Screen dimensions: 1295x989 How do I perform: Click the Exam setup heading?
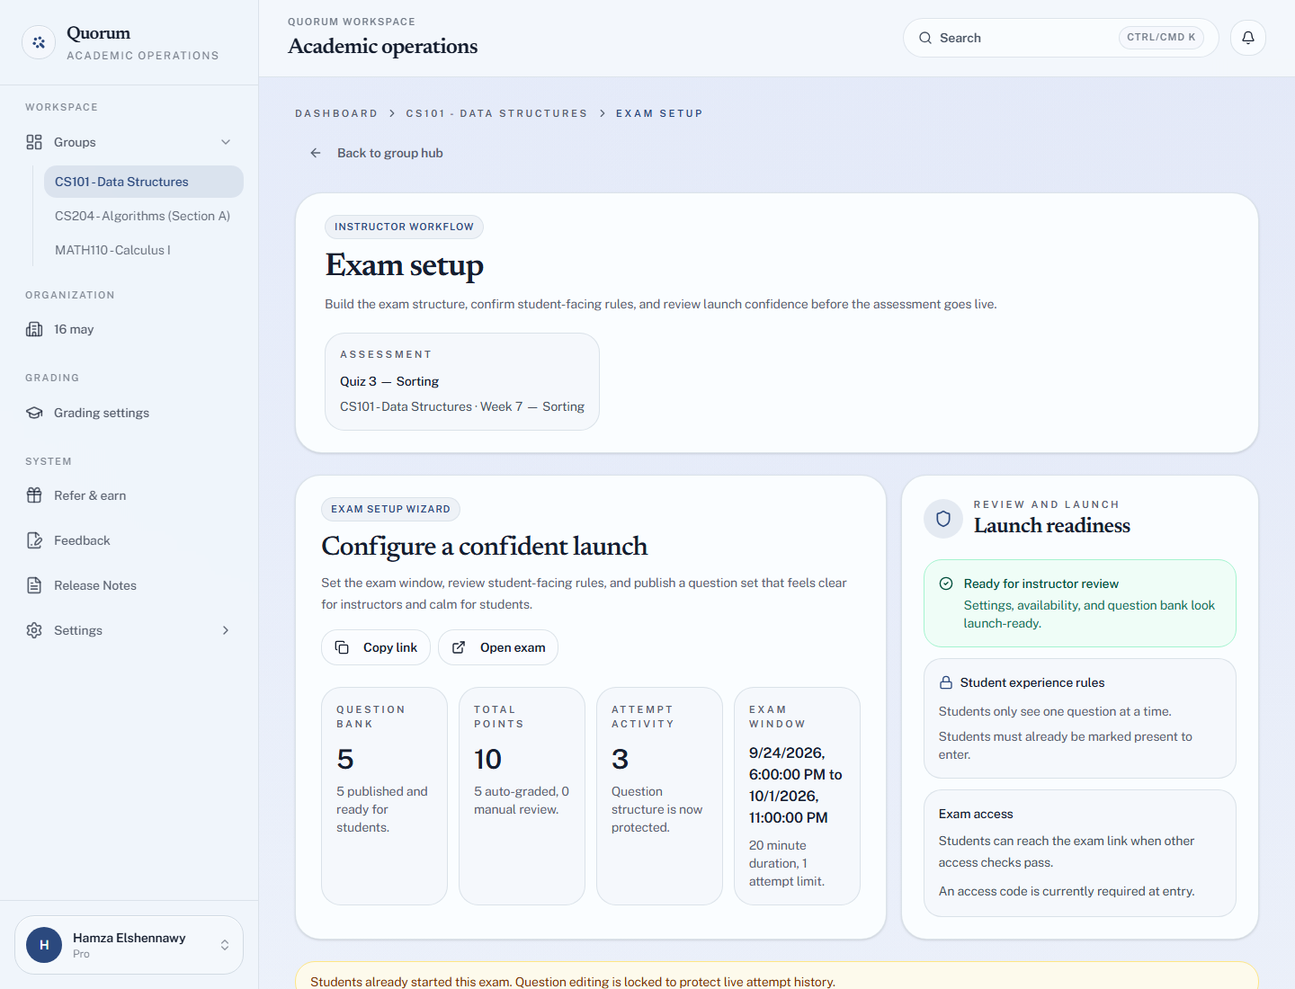click(405, 265)
